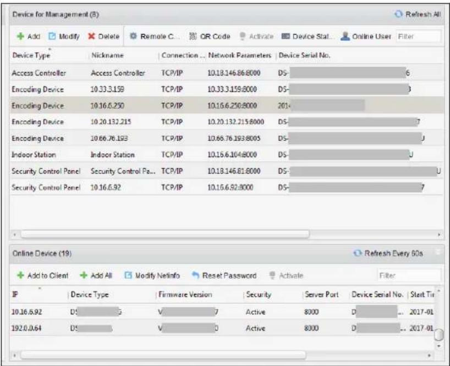450x366 pixels.
Task: Click management list scroll-left arrow
Action: pos(15,235)
